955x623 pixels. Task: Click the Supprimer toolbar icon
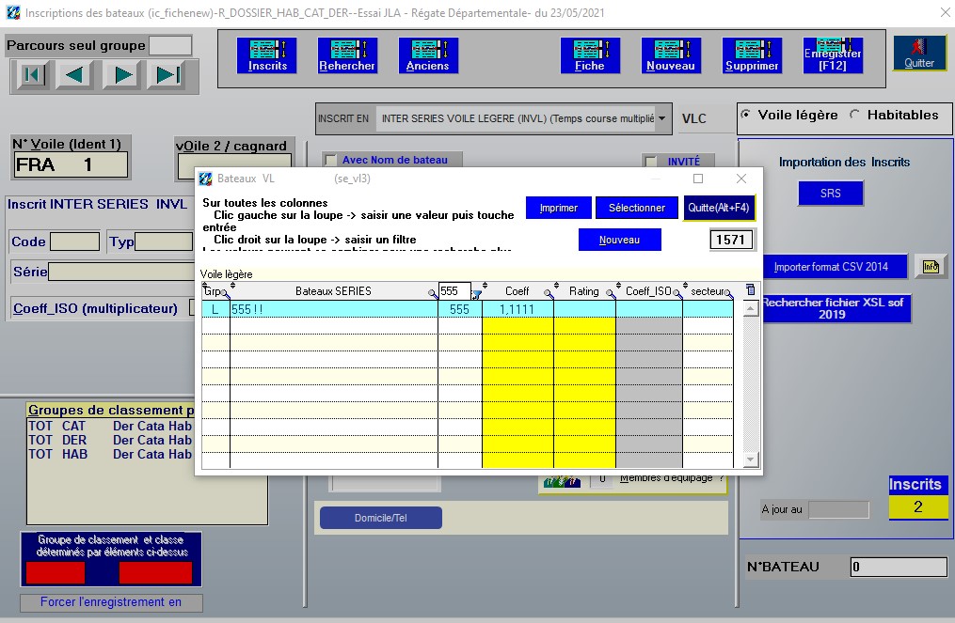(x=752, y=55)
